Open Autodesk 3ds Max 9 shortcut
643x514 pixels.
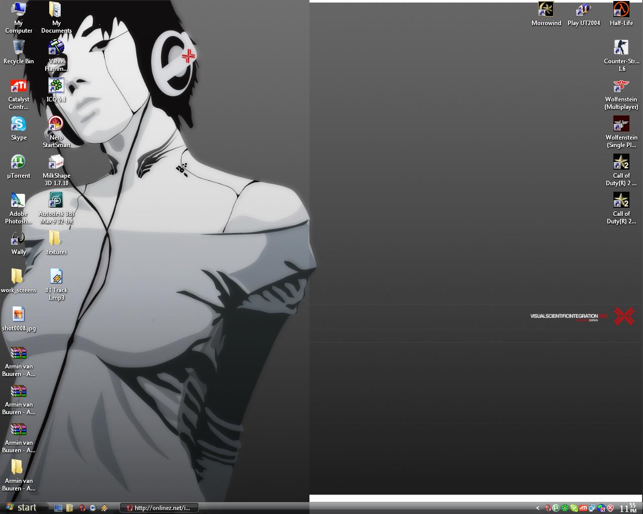56,208
